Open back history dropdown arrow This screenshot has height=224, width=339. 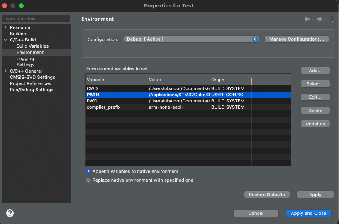312,19
